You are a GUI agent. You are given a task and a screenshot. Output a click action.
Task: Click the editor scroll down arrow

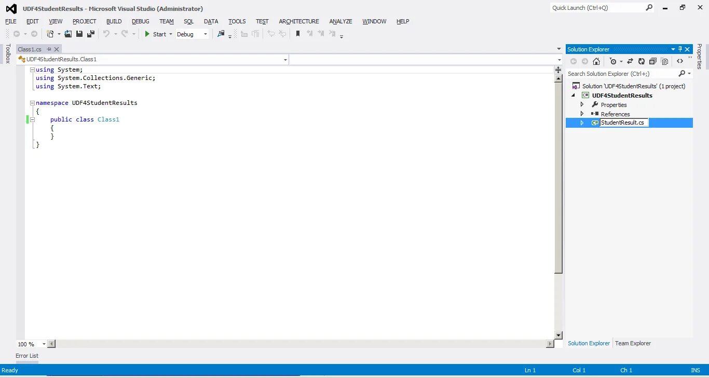tap(558, 335)
